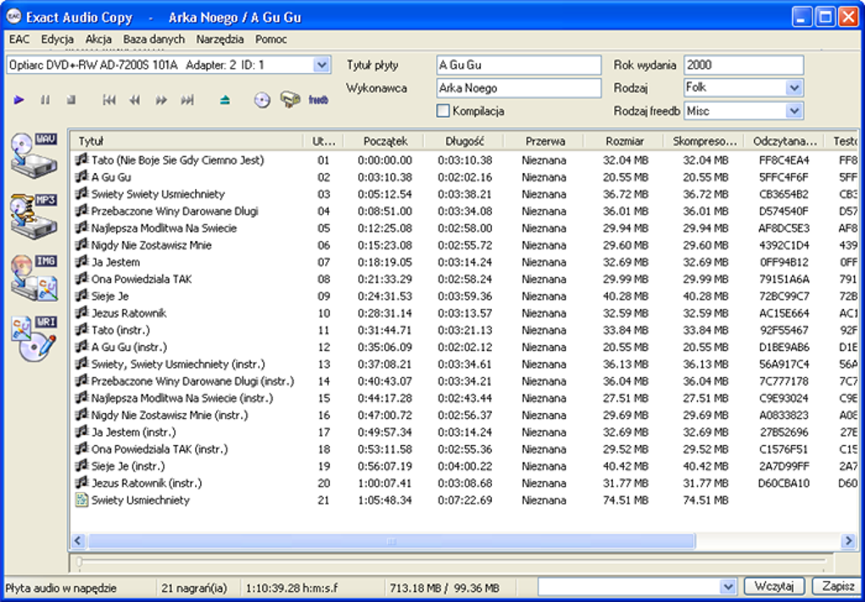Eject the disc with the eject icon
865x602 pixels.
click(225, 100)
